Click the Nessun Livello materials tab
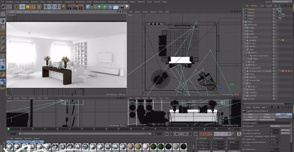The image size is (294, 152). click(x=25, y=142)
